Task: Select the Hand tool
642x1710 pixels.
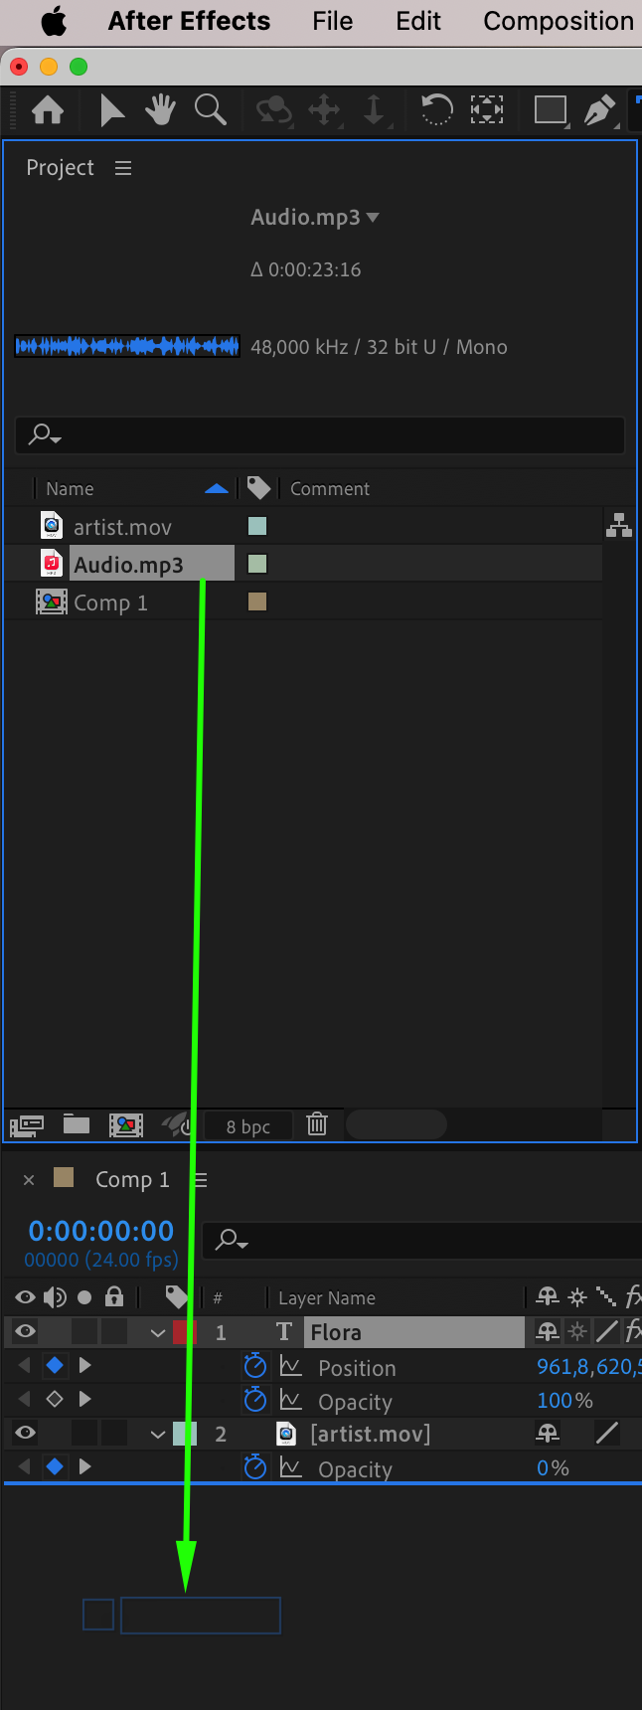Action: click(x=160, y=109)
